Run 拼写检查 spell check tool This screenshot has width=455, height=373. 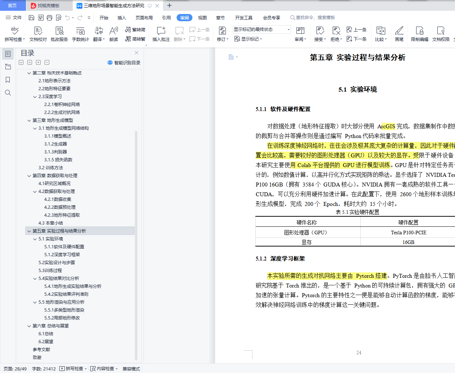pyautogui.click(x=15, y=34)
